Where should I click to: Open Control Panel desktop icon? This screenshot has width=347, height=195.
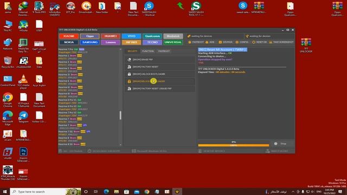click(x=8, y=81)
